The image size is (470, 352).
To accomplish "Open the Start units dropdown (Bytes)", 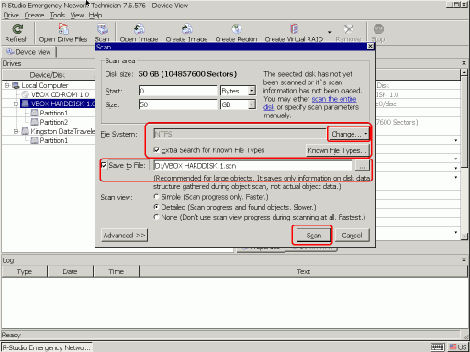I will click(x=252, y=91).
